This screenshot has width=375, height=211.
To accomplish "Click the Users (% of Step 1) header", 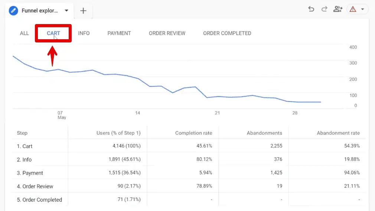I will [x=118, y=133].
